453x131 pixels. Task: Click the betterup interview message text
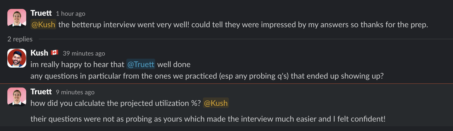[243, 25]
